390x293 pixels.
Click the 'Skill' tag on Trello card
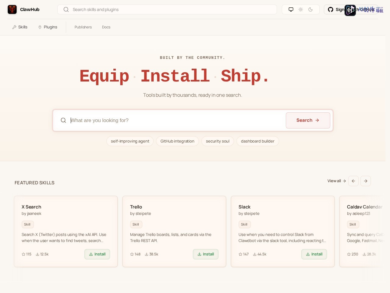tap(136, 225)
